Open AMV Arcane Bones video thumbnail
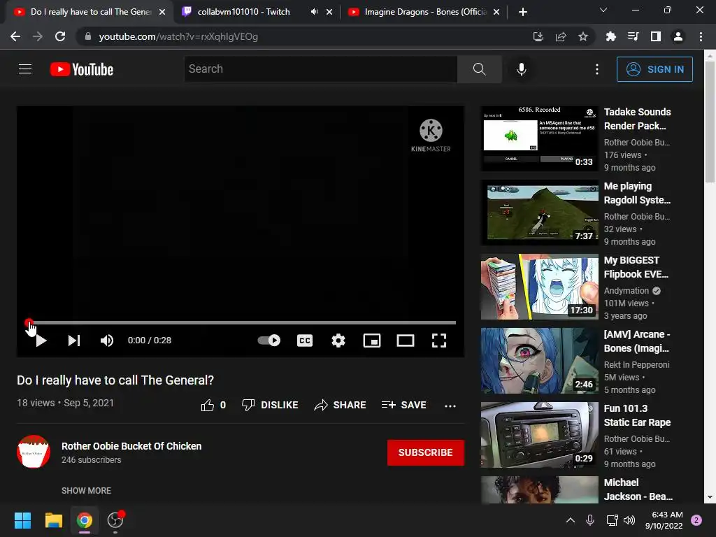This screenshot has width=716, height=537. click(x=539, y=361)
